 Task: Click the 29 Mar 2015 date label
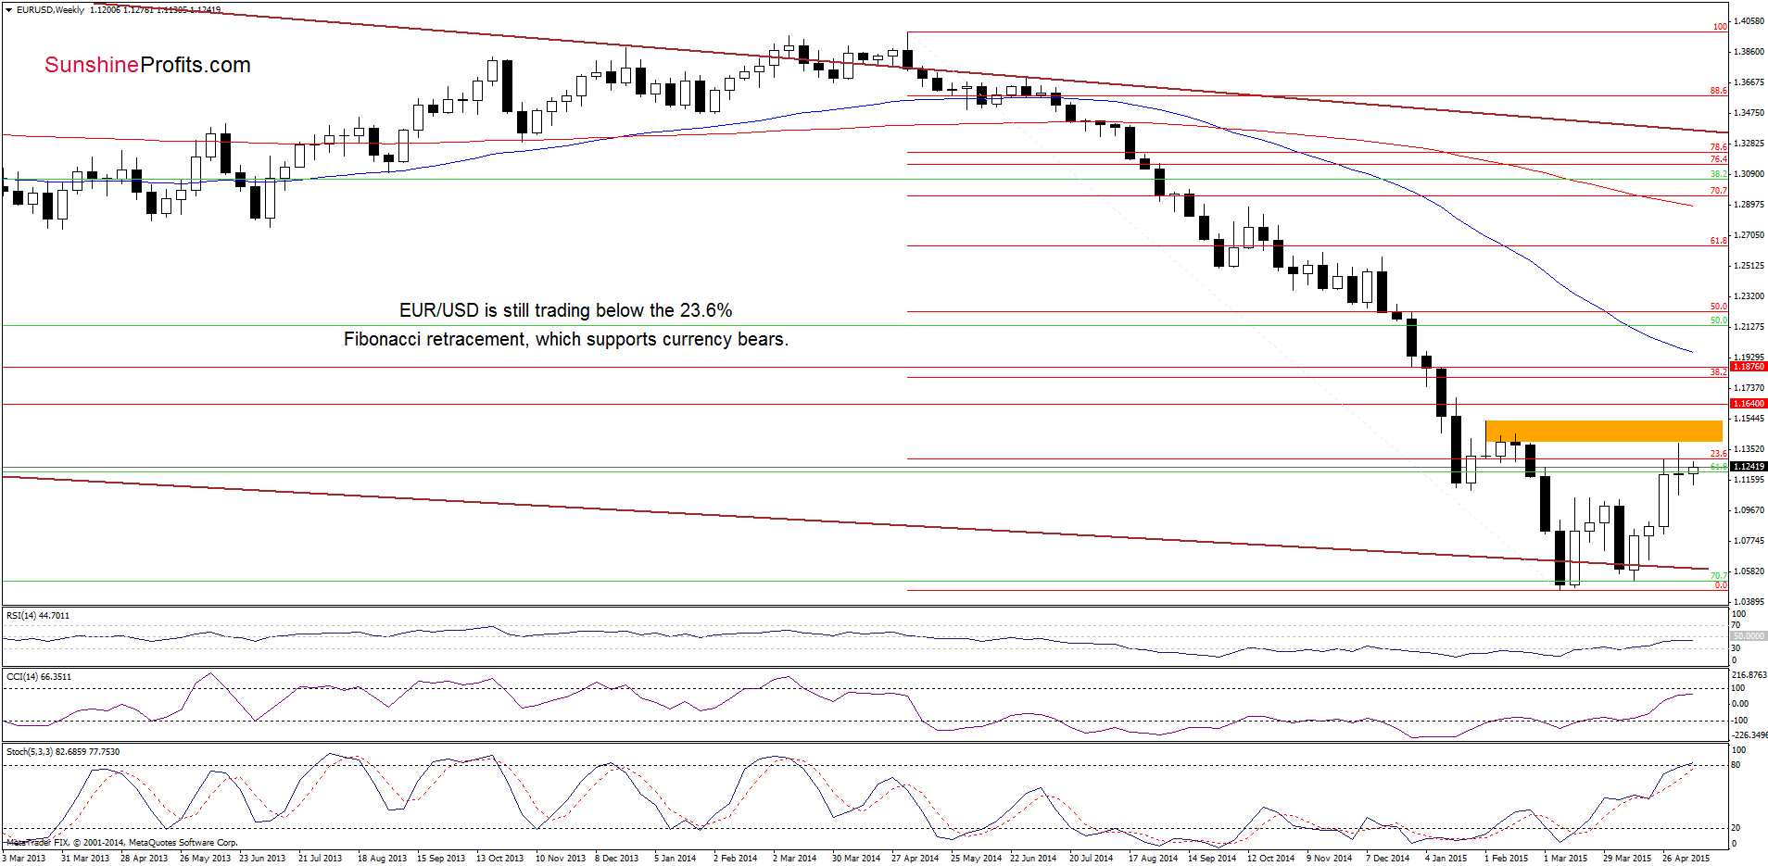point(1627,858)
